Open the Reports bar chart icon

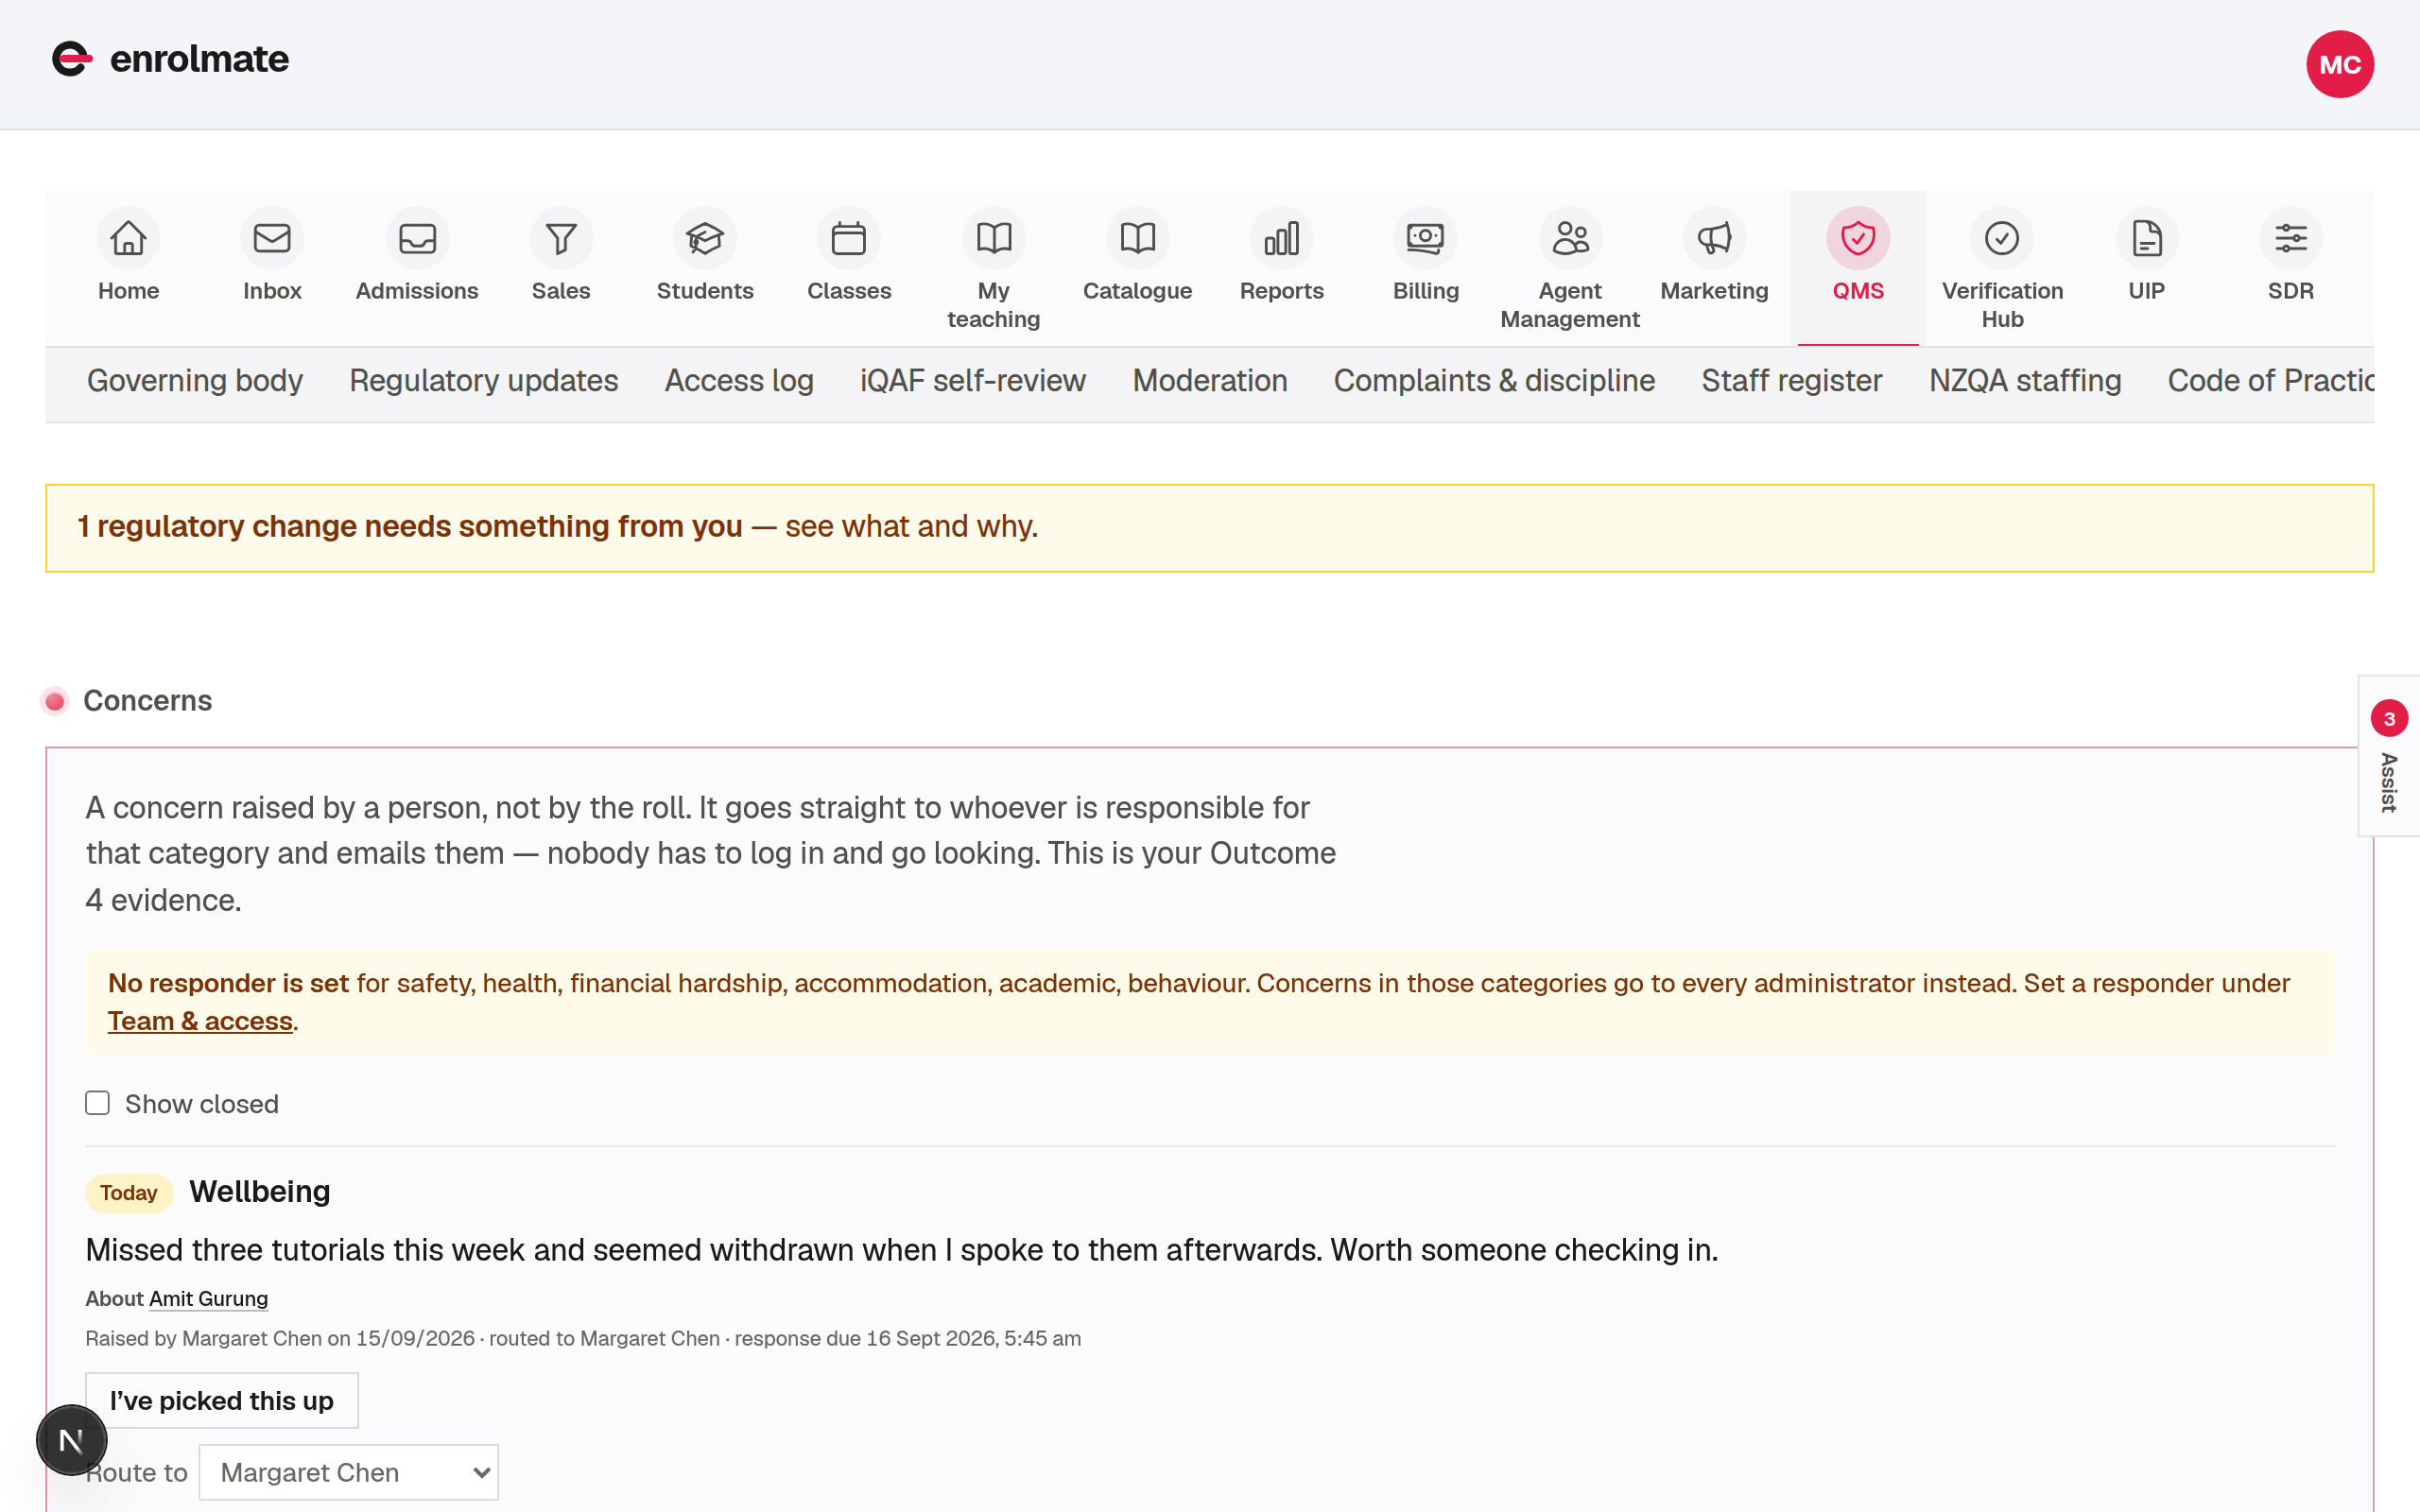click(1282, 239)
